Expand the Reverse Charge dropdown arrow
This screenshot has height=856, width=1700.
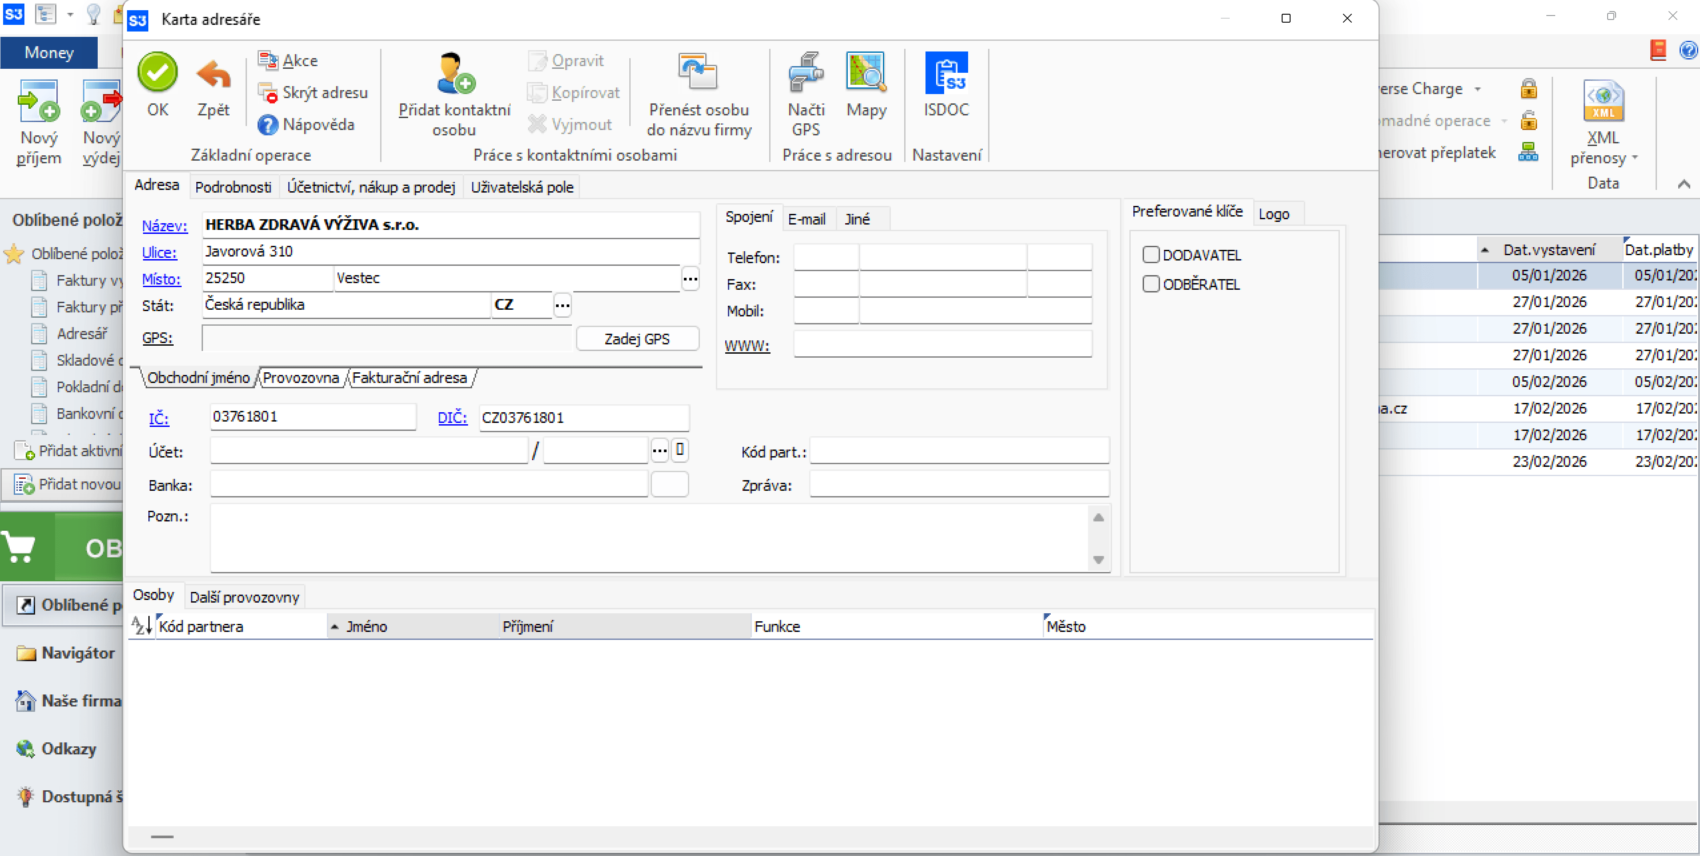point(1478,89)
